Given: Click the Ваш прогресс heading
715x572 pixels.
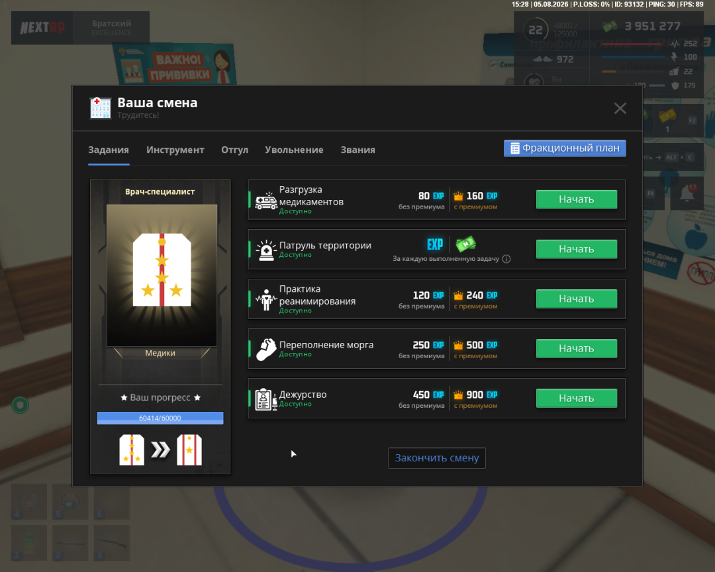Looking at the screenshot, I should click(x=160, y=398).
